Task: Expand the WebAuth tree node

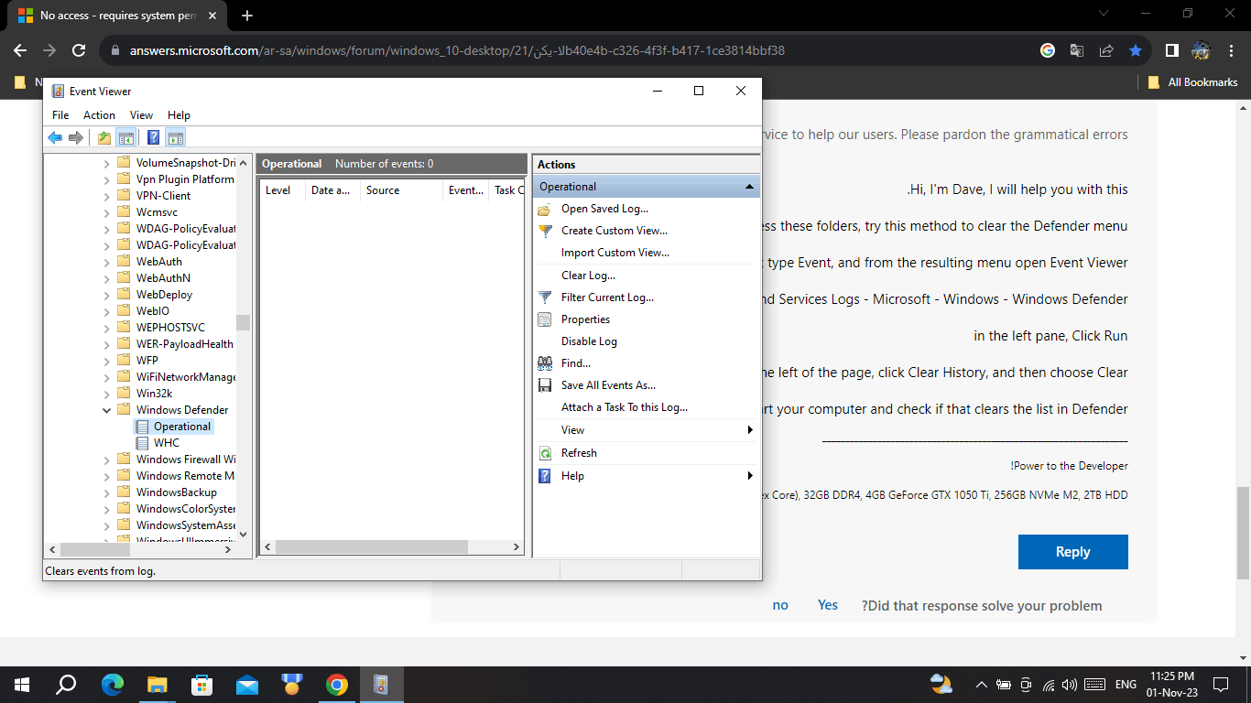Action: 107,262
